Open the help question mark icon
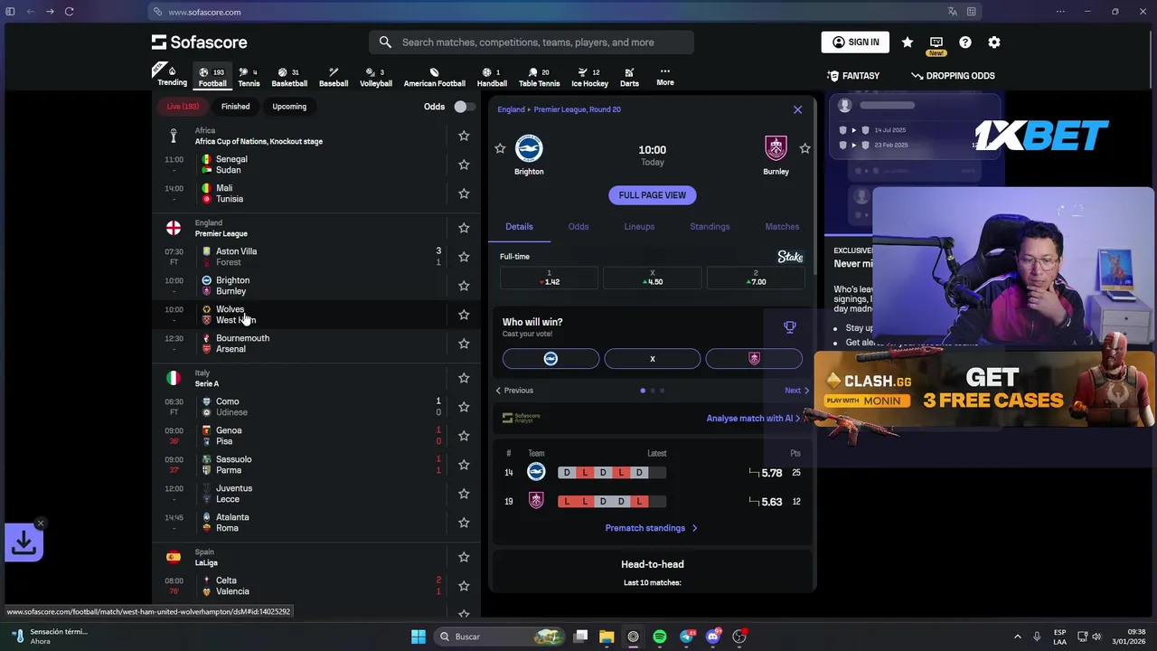The width and height of the screenshot is (1157, 651). pos(965,42)
